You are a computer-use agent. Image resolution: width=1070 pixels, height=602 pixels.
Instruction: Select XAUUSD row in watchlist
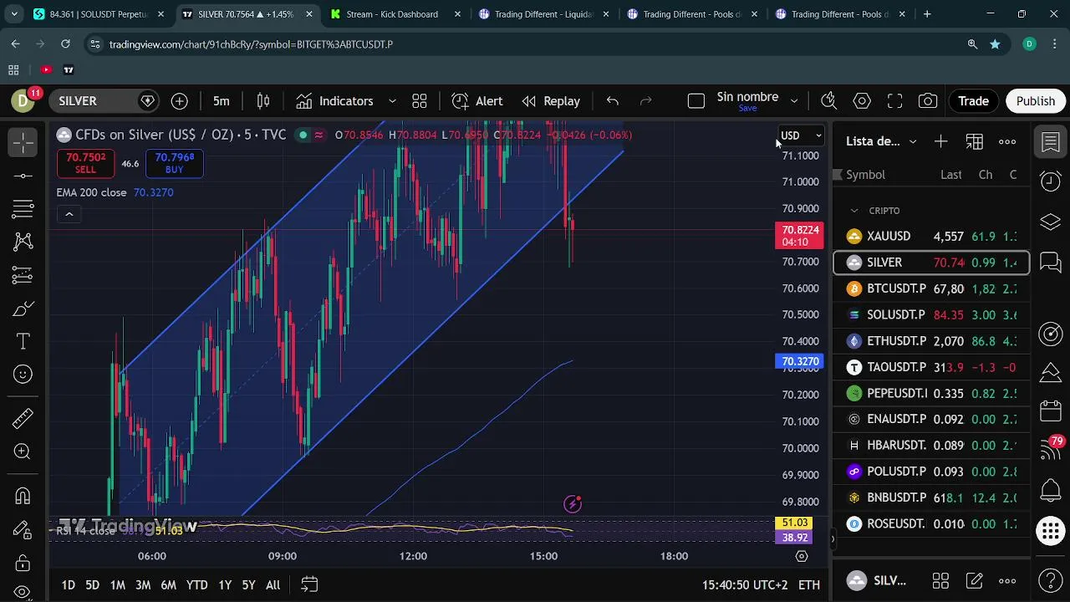(931, 237)
